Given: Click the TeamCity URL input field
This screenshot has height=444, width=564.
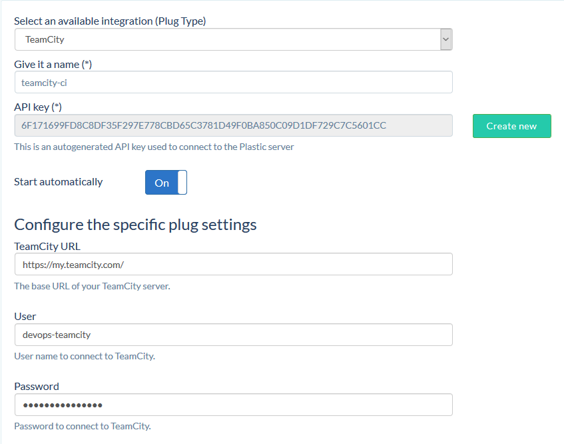Looking at the screenshot, I should tap(234, 264).
